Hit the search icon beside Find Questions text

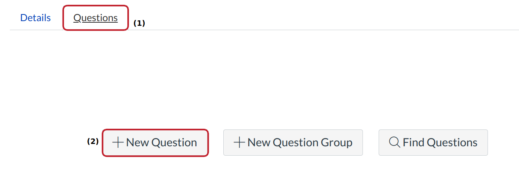394,142
